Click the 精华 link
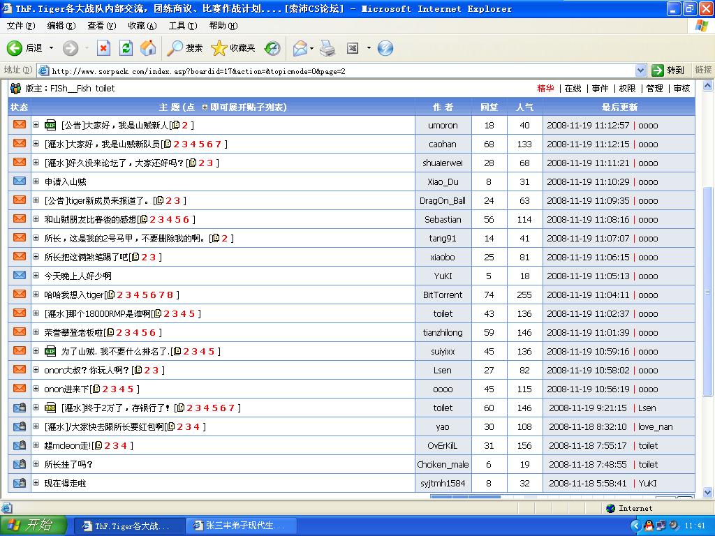Image resolution: width=715 pixels, height=536 pixels. click(x=545, y=89)
